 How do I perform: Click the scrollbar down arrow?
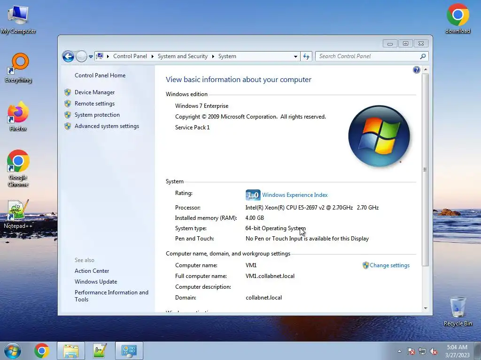pos(425,308)
